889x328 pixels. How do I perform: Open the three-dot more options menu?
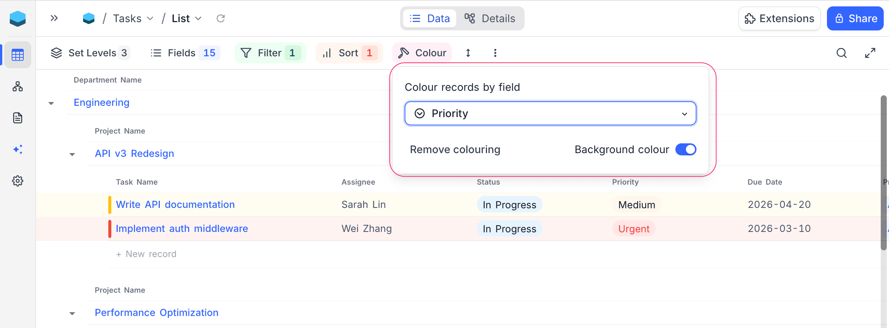495,53
